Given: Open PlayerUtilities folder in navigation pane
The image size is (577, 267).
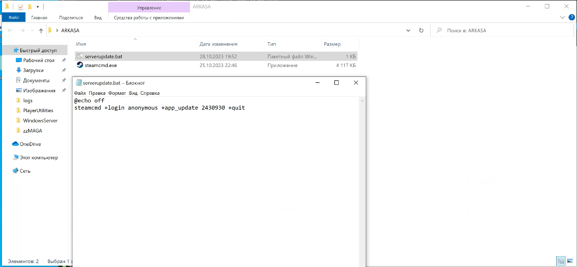Looking at the screenshot, I should click(x=38, y=110).
